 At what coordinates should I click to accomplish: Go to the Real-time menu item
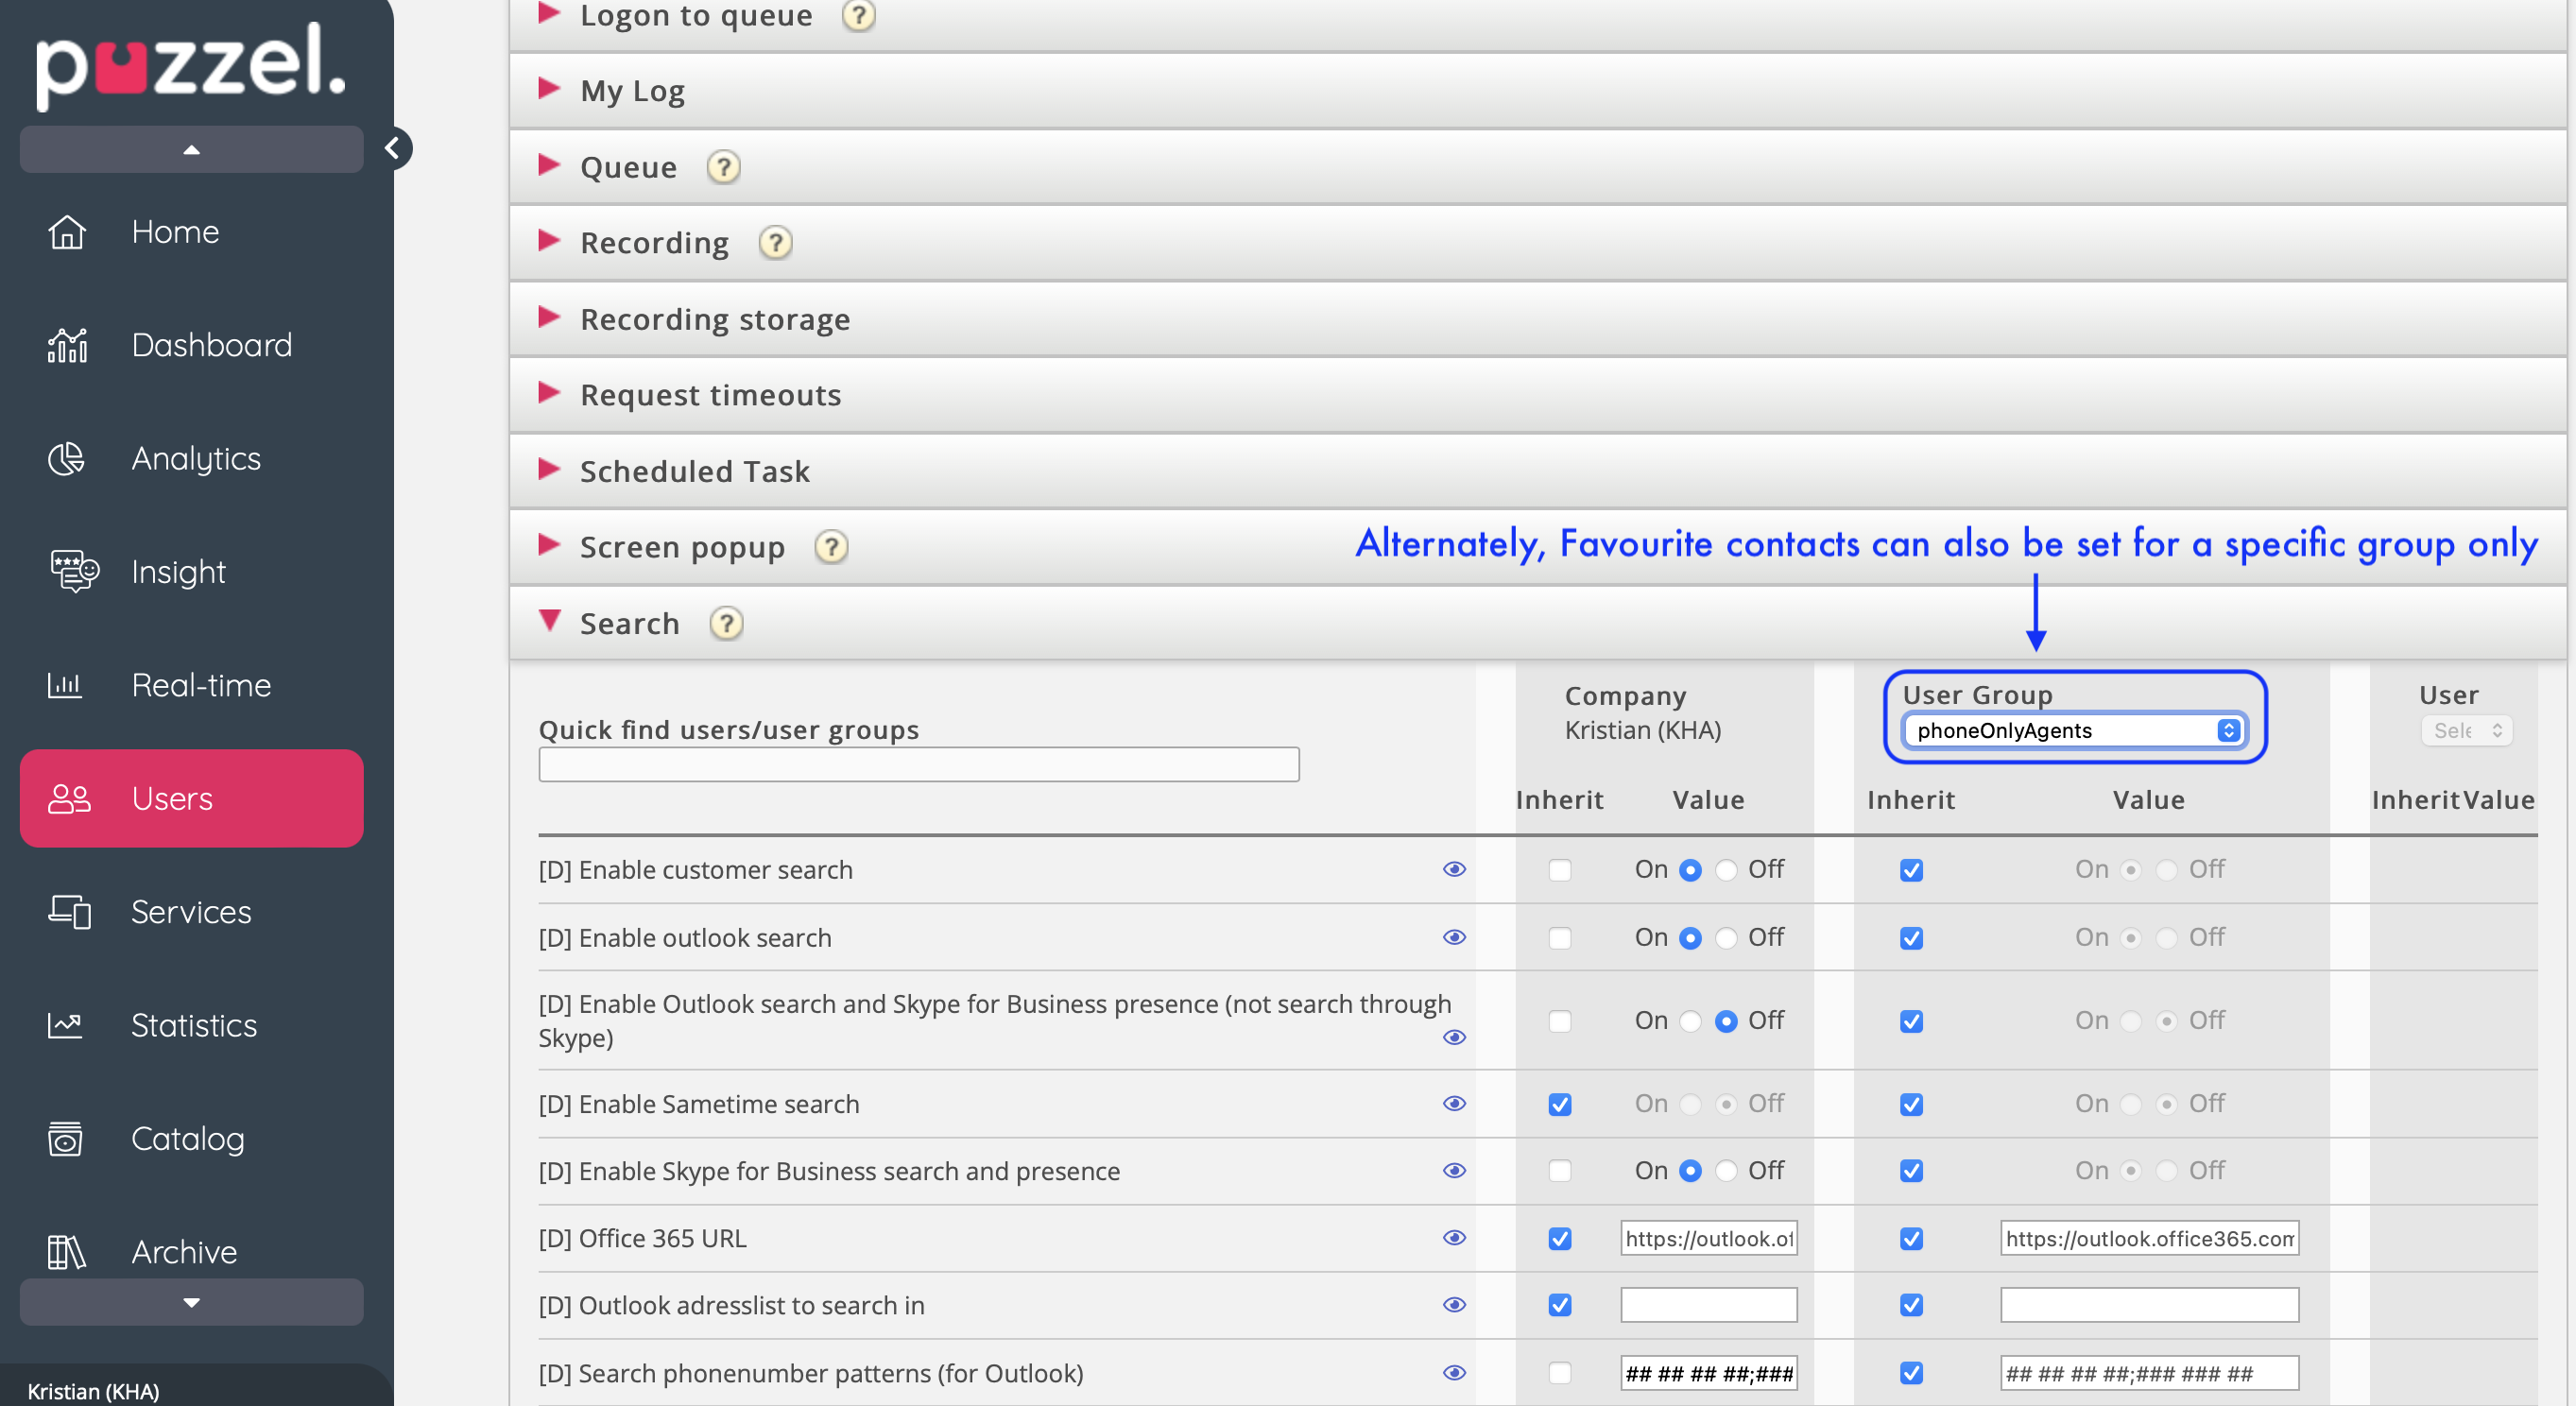point(200,685)
